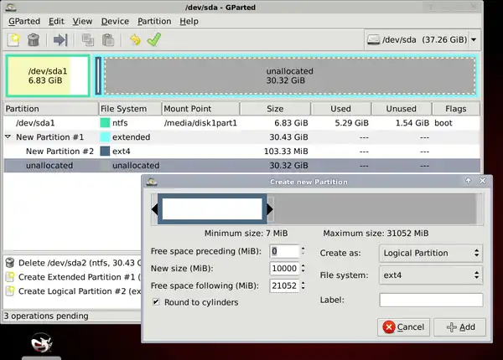Click the Copy partition toolbar icon

point(87,39)
